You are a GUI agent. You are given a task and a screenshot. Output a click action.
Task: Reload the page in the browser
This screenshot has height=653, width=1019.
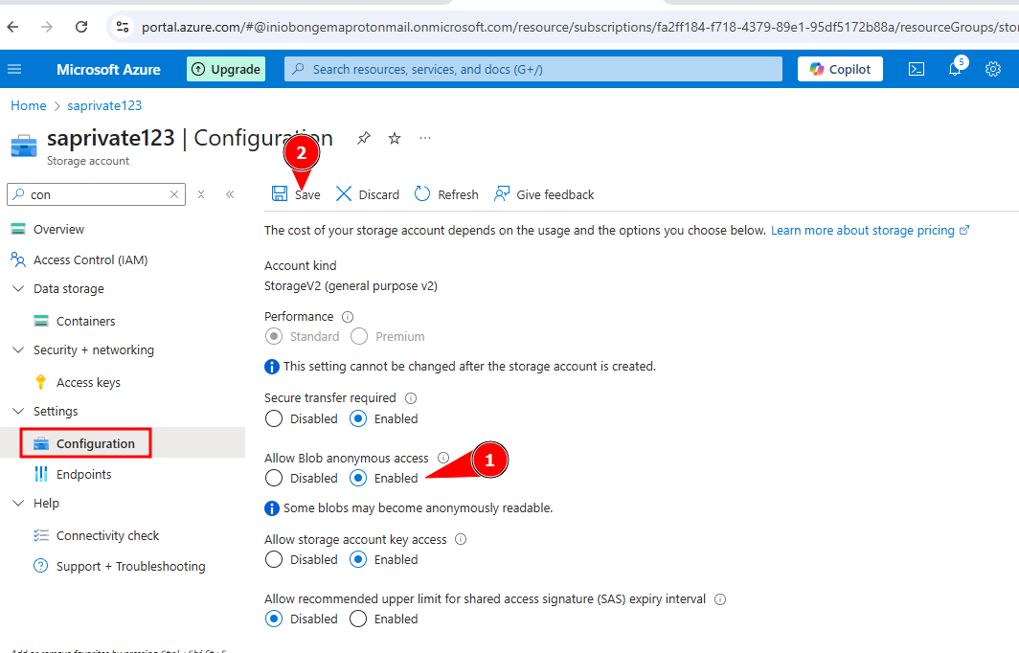coord(81,27)
